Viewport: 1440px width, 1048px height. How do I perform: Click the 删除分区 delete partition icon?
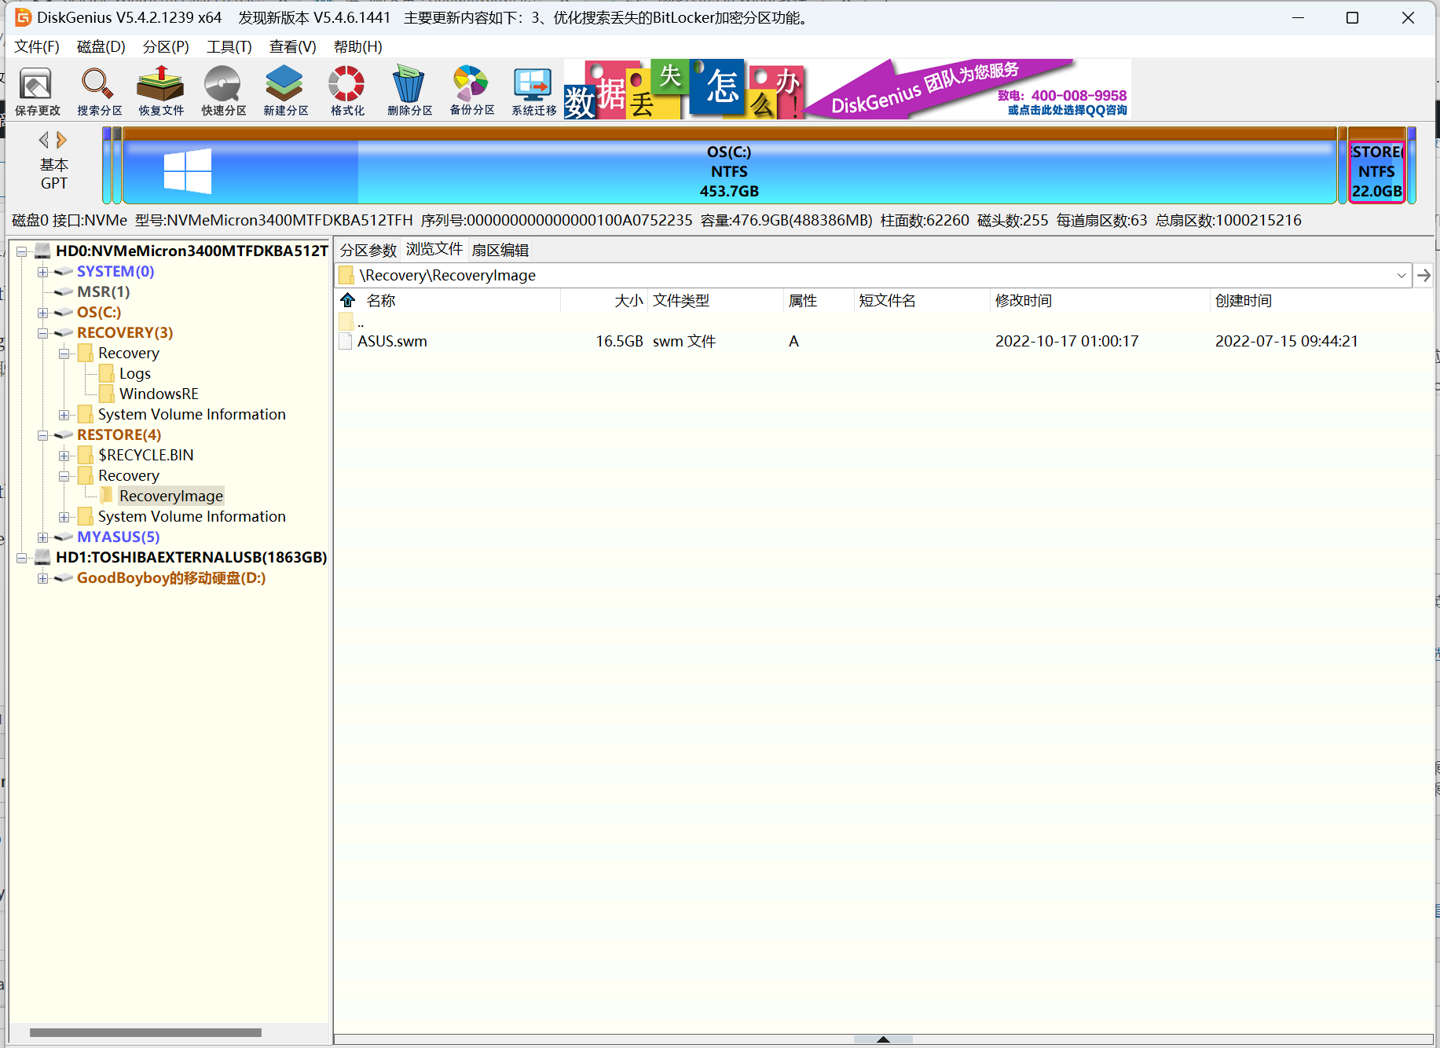[x=408, y=89]
